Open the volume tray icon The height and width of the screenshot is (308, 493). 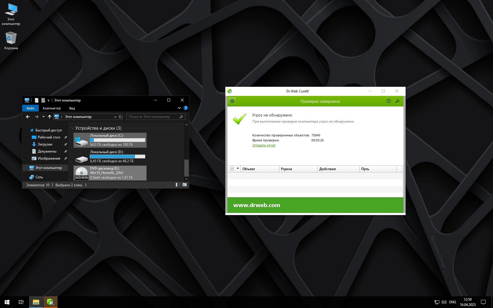click(x=444, y=302)
